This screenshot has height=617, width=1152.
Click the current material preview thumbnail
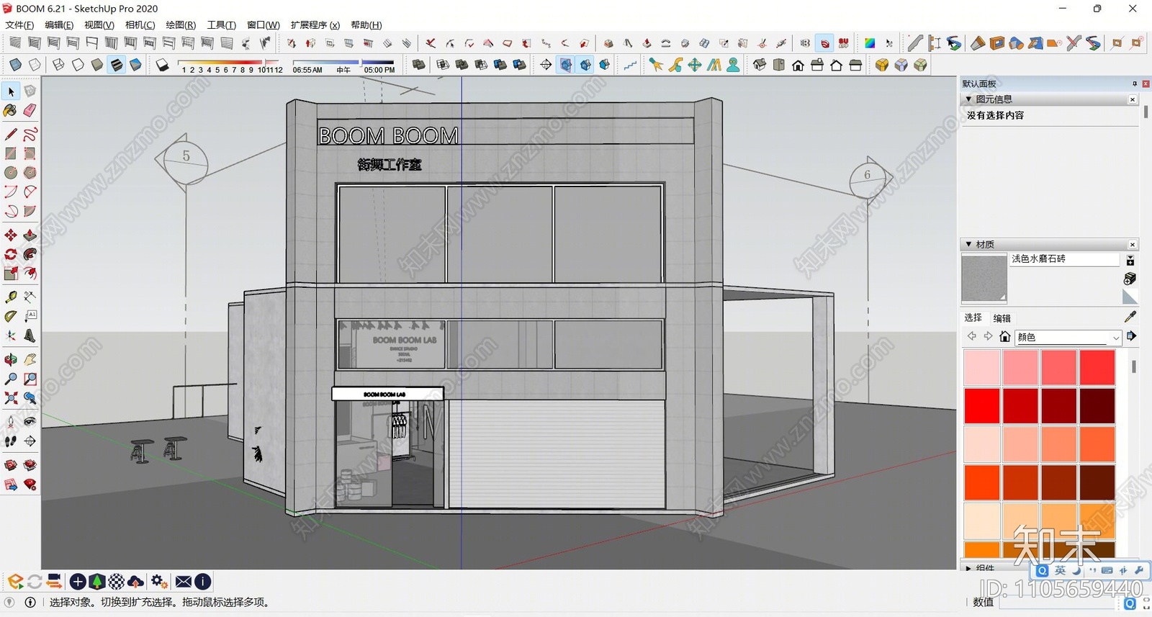pyautogui.click(x=984, y=278)
